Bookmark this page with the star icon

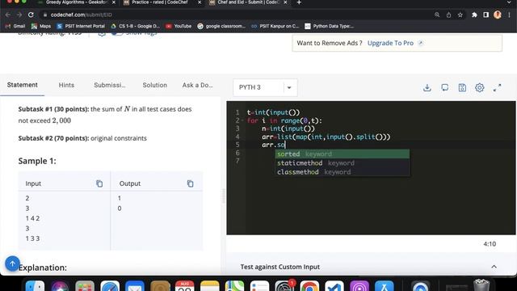[x=460, y=15]
